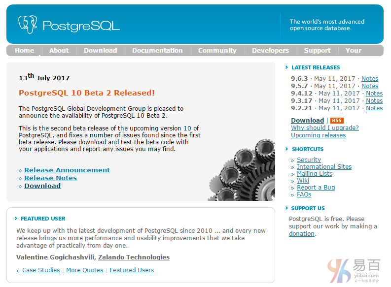Viewport: 391px width, 287px height.
Task: Click the orange RSS feed badge
Action: point(337,121)
